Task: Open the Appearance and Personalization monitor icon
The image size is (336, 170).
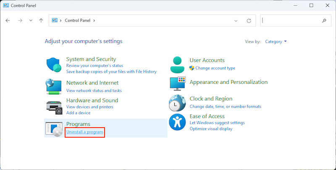Action: point(177,83)
